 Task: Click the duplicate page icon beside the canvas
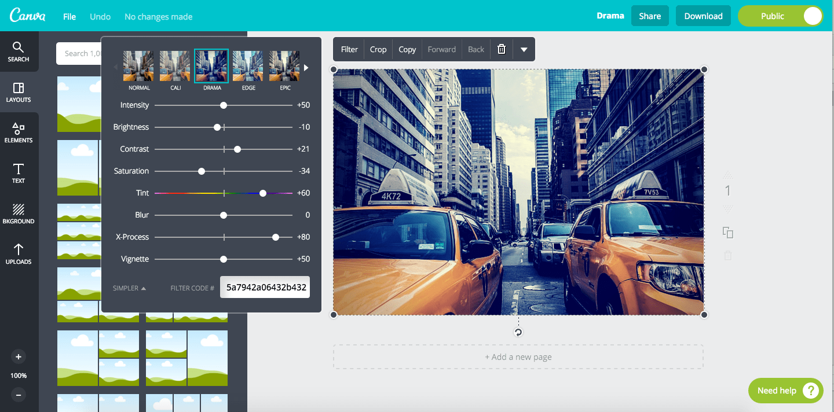point(727,233)
